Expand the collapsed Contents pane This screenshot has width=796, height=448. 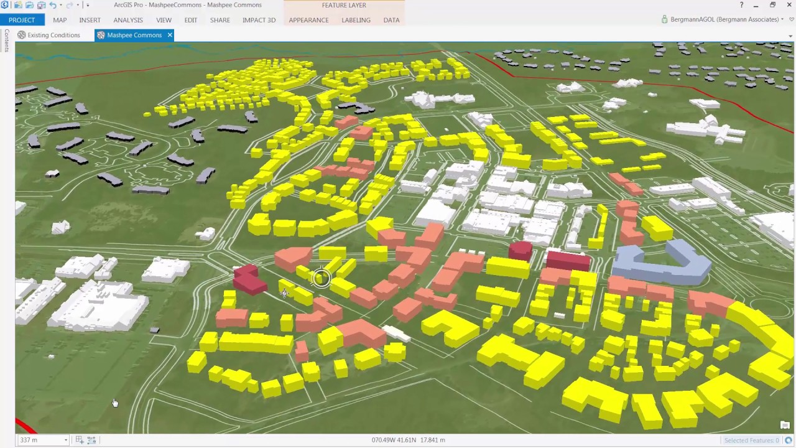(7, 40)
